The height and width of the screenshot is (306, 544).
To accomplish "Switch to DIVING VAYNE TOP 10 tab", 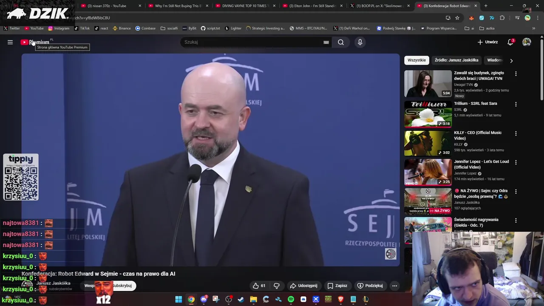I will [x=245, y=6].
